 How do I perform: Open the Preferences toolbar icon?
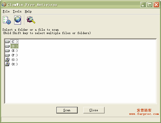click(x=7, y=20)
